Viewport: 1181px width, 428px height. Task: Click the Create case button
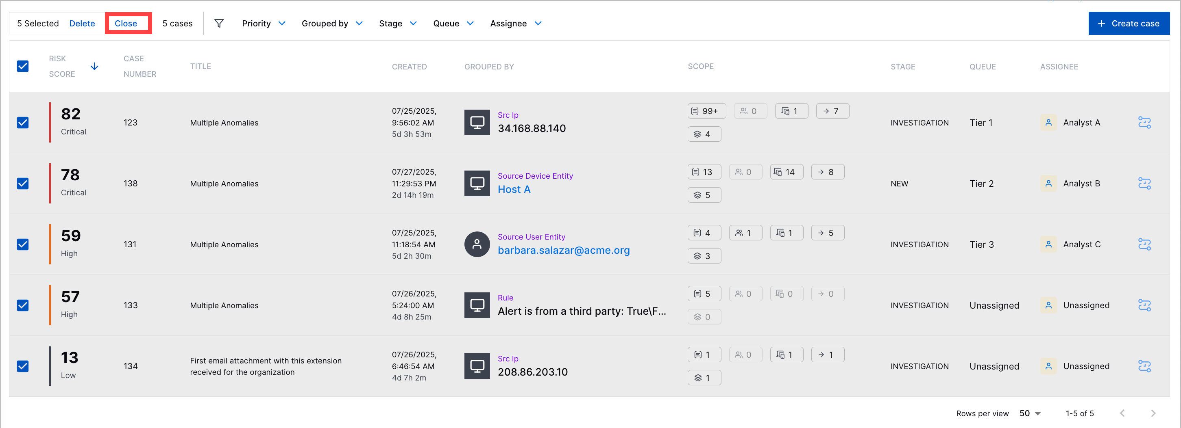click(1129, 23)
